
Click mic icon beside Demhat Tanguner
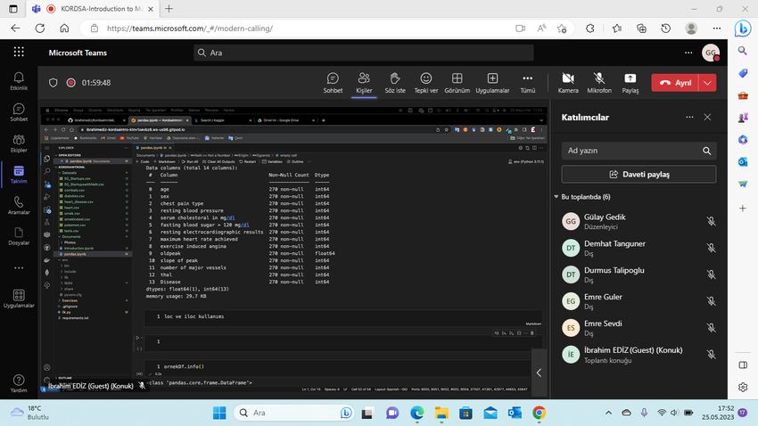tap(711, 248)
